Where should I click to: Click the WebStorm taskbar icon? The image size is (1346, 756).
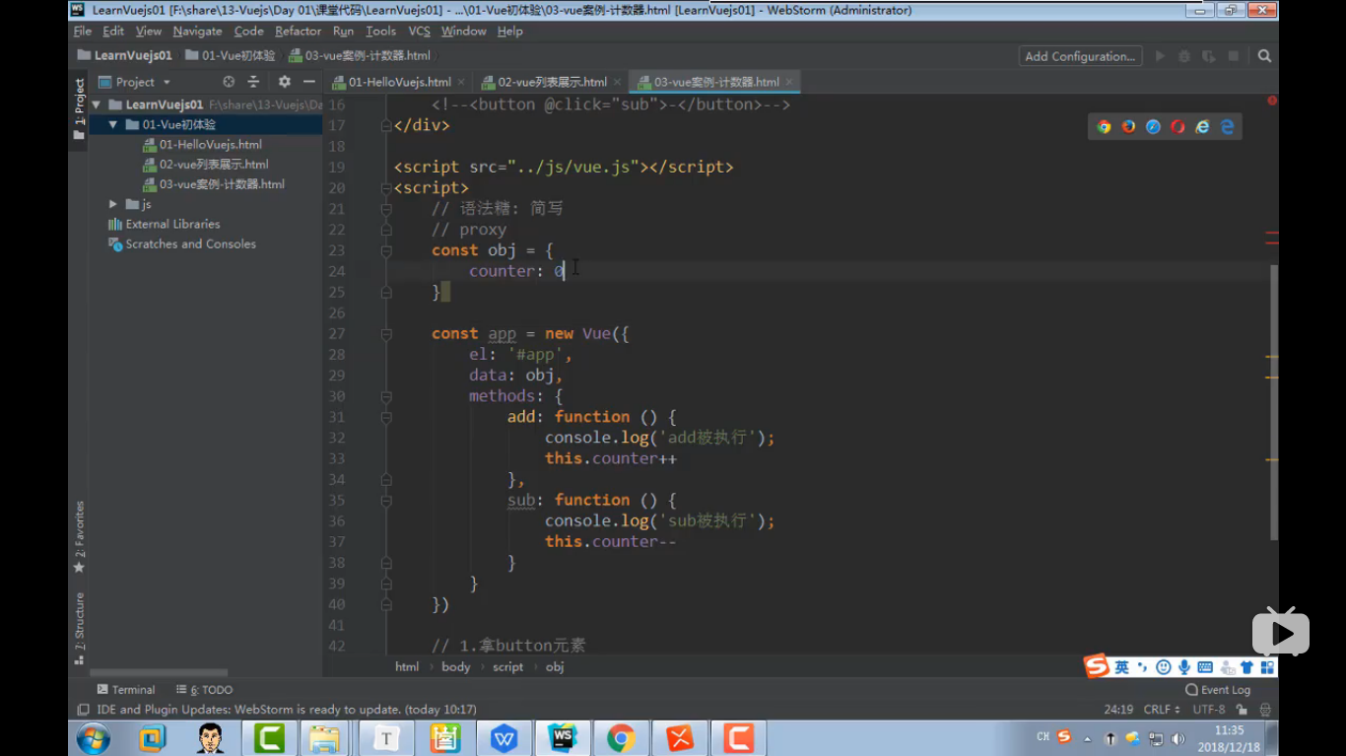[x=563, y=737]
